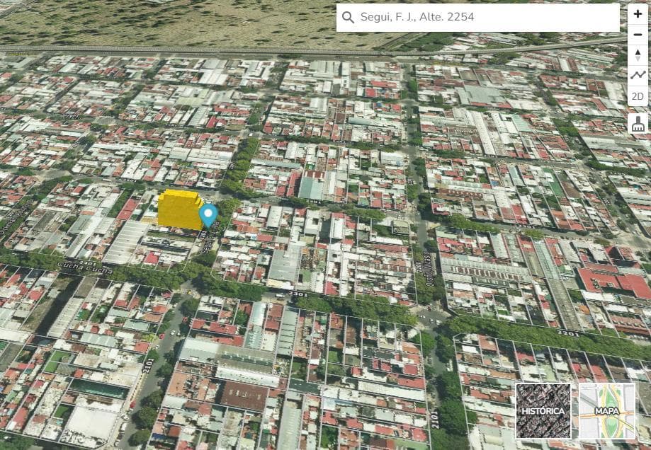Switch the map to 2D view
The width and height of the screenshot is (651, 450).
point(638,96)
